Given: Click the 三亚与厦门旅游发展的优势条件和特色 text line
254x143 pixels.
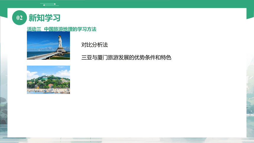Looking at the screenshot, I should pos(126,57).
